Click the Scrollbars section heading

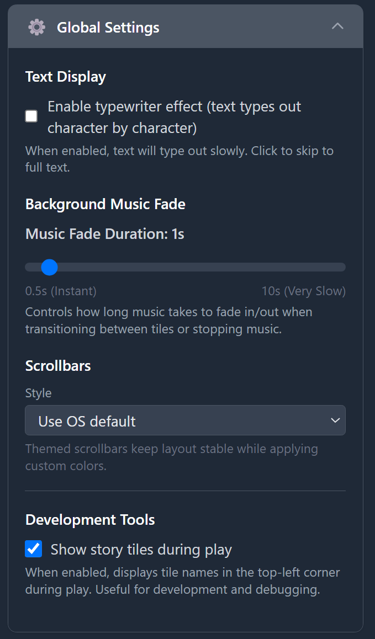[x=58, y=366]
